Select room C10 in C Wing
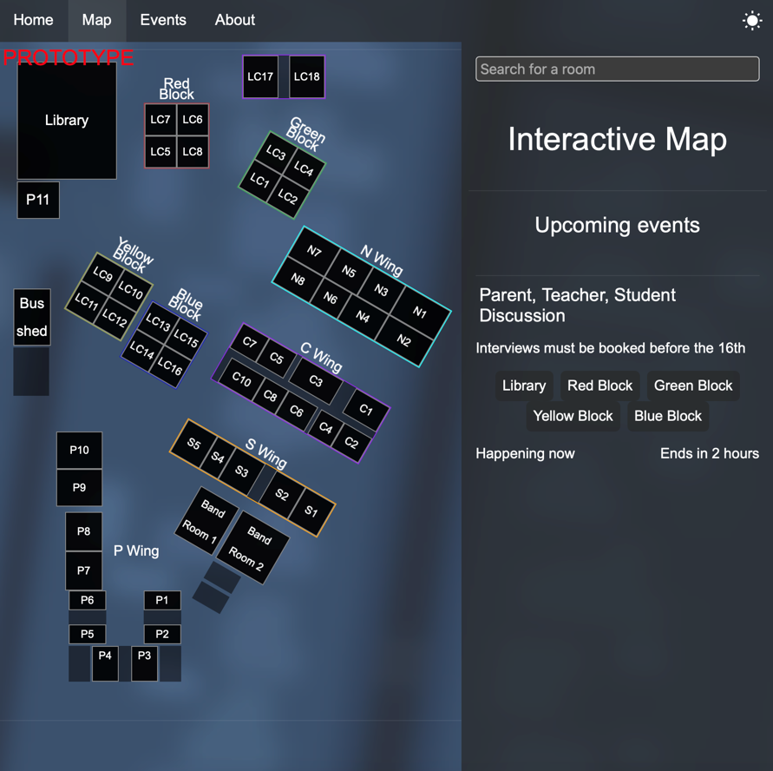The height and width of the screenshot is (771, 773). coord(241,379)
